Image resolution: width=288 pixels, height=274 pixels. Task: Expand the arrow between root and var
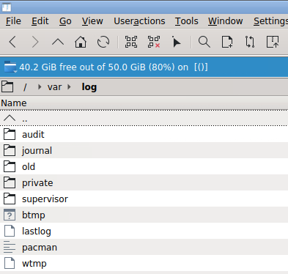(x=40, y=87)
